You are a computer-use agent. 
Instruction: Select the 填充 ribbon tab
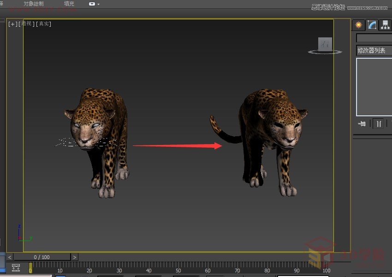tap(69, 4)
